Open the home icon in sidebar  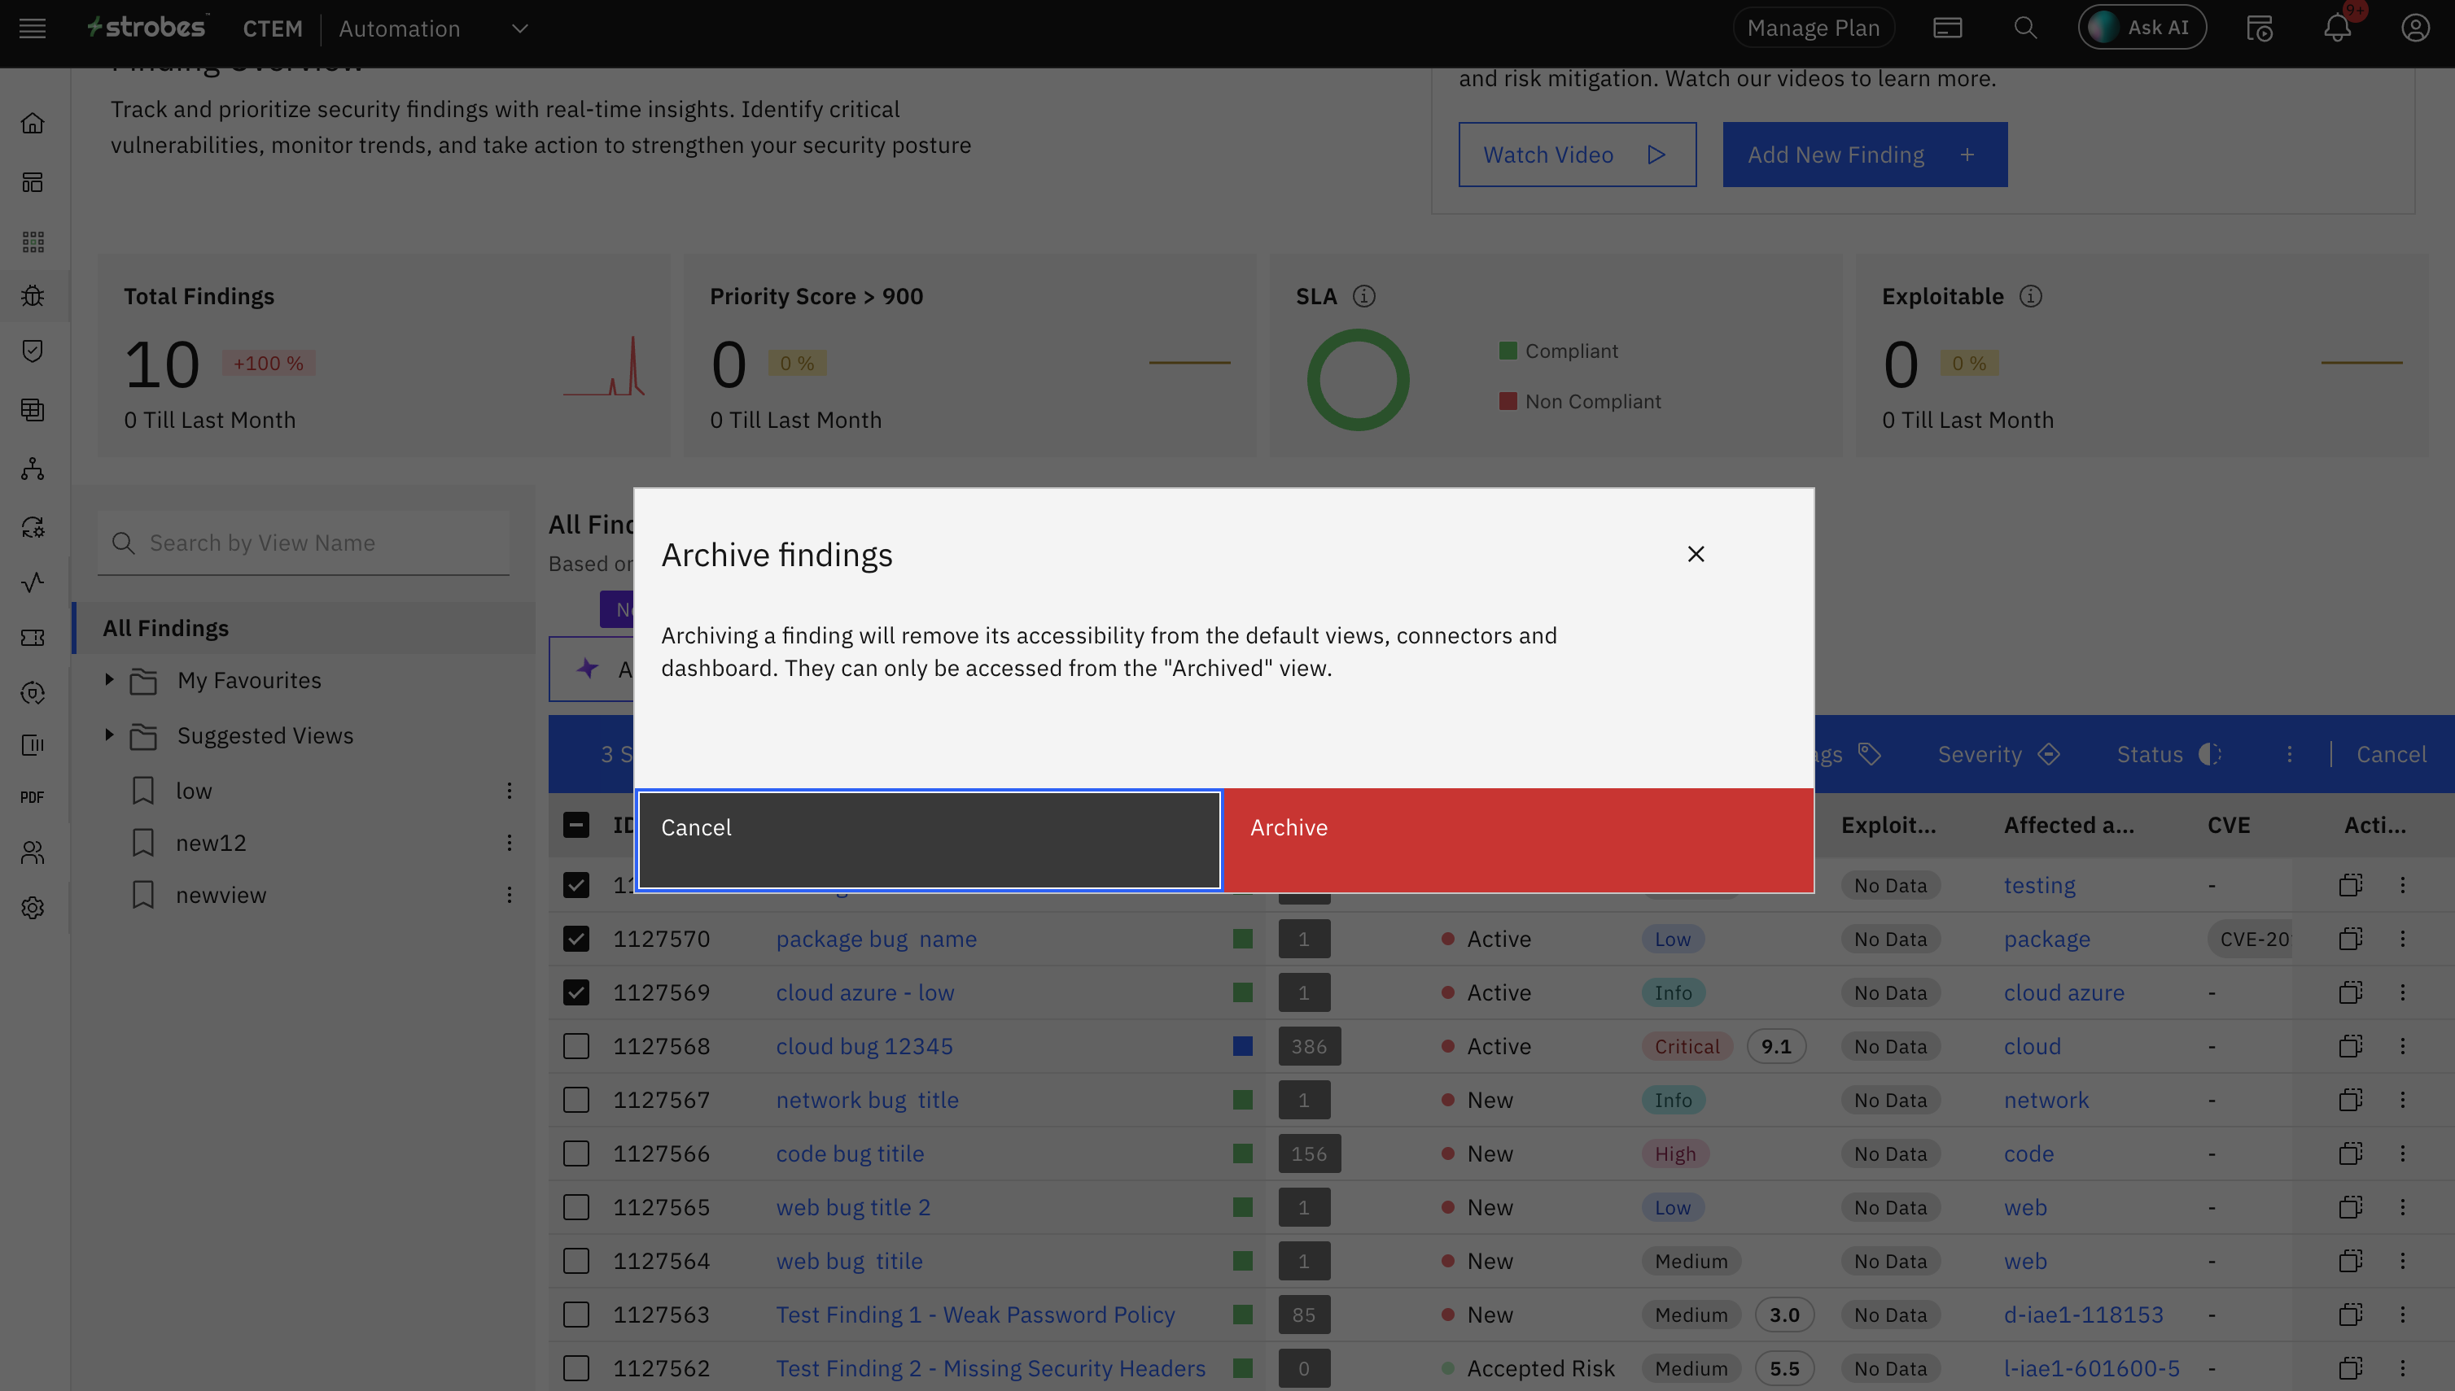pyautogui.click(x=33, y=124)
